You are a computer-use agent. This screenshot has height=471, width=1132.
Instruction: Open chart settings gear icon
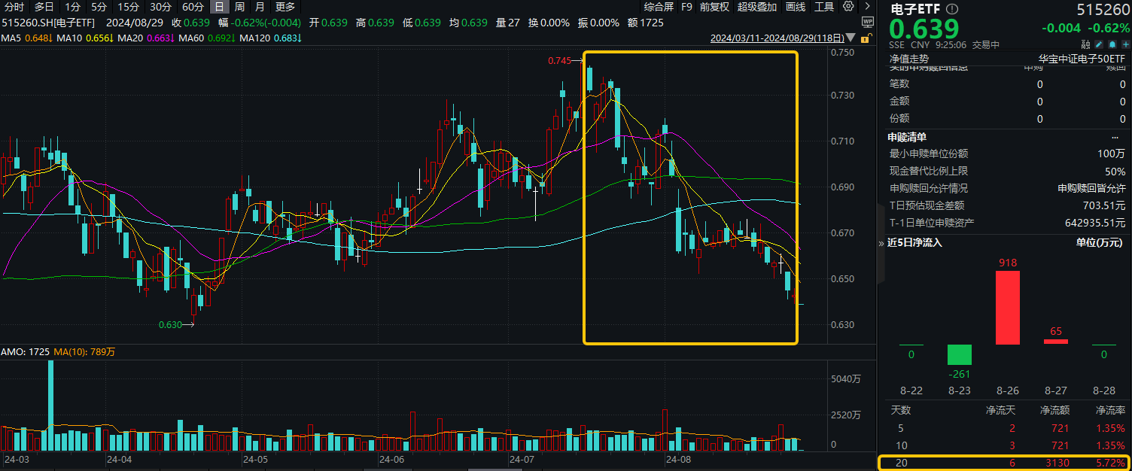coord(848,7)
